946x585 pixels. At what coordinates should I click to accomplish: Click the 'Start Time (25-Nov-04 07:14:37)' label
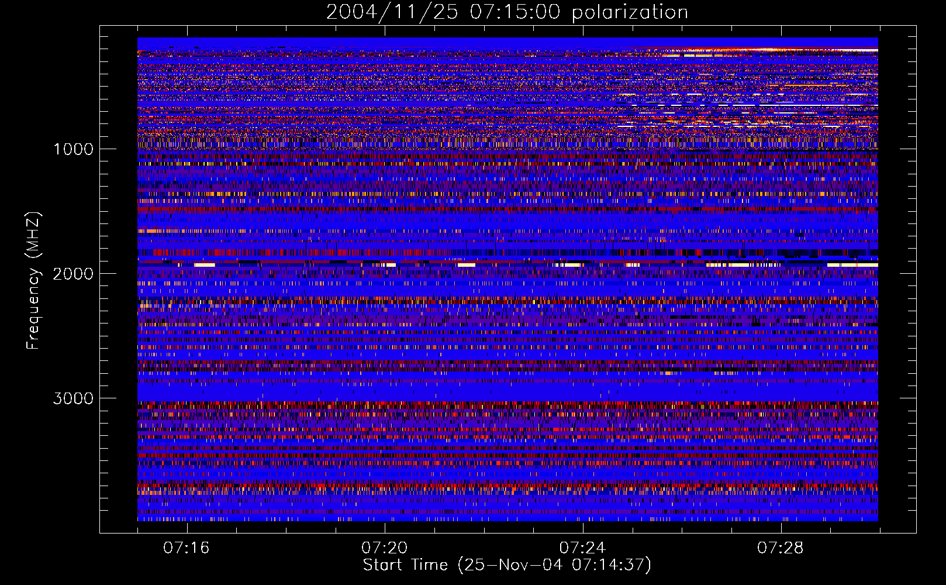507,565
